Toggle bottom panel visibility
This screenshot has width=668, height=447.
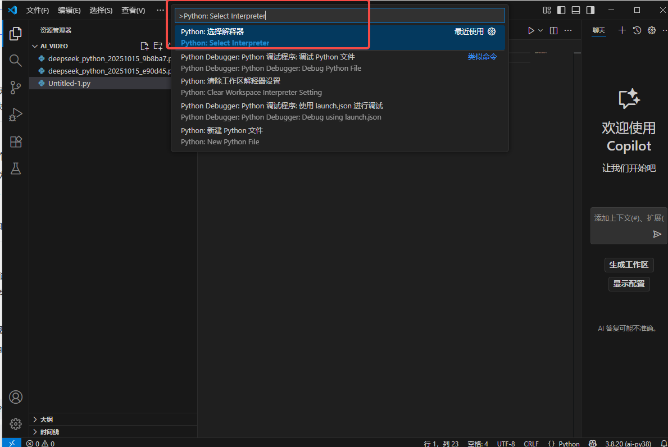[x=576, y=10]
